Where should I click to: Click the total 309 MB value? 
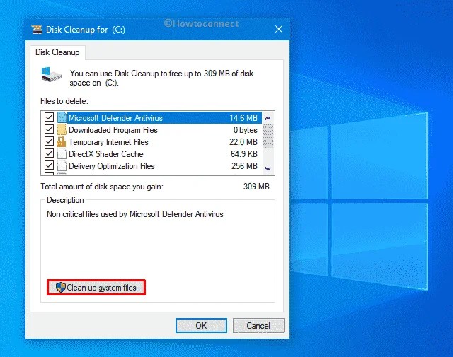[256, 187]
